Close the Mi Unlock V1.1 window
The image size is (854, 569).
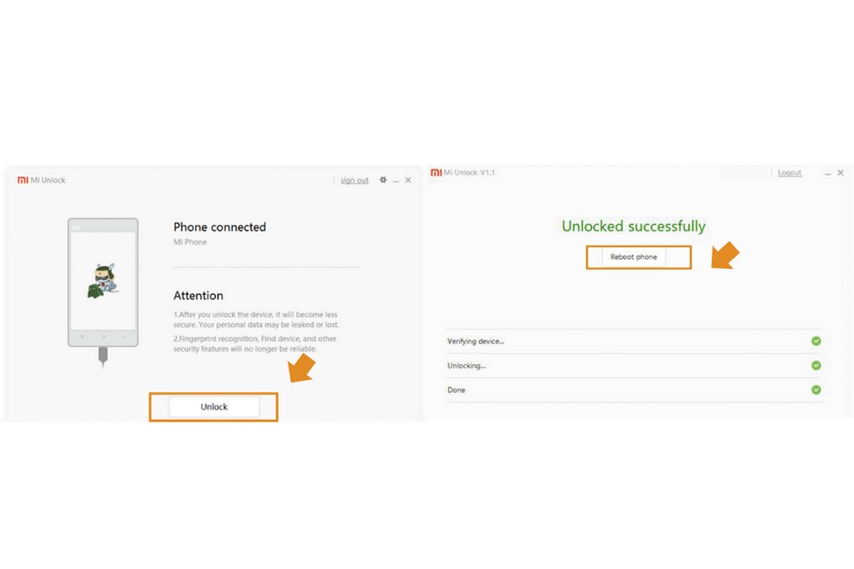[840, 173]
